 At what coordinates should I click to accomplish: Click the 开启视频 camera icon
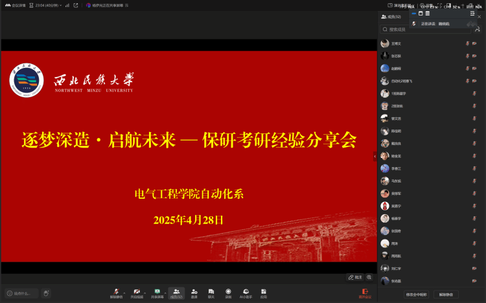pyautogui.click(x=136, y=291)
